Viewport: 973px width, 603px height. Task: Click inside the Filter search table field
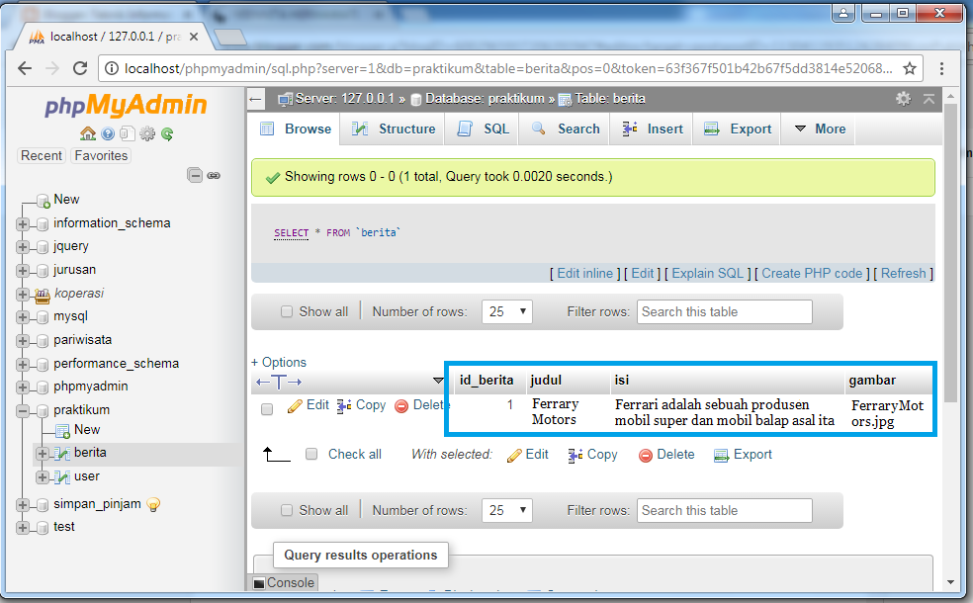point(724,310)
